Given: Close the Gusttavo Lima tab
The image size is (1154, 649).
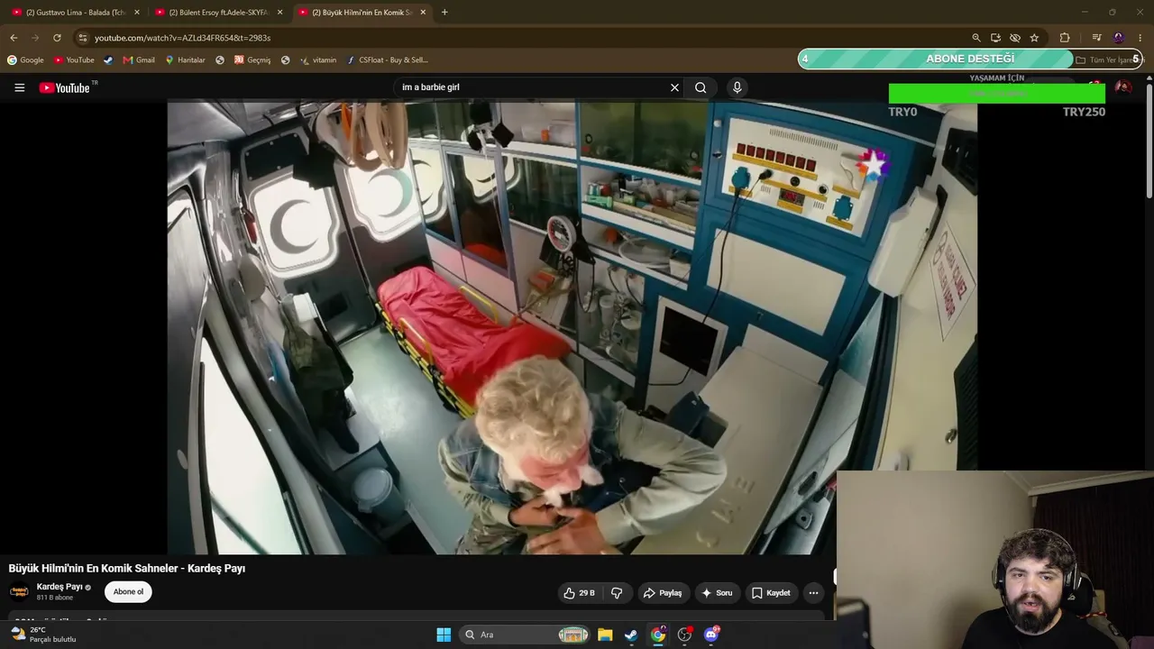Looking at the screenshot, I should pos(137,13).
